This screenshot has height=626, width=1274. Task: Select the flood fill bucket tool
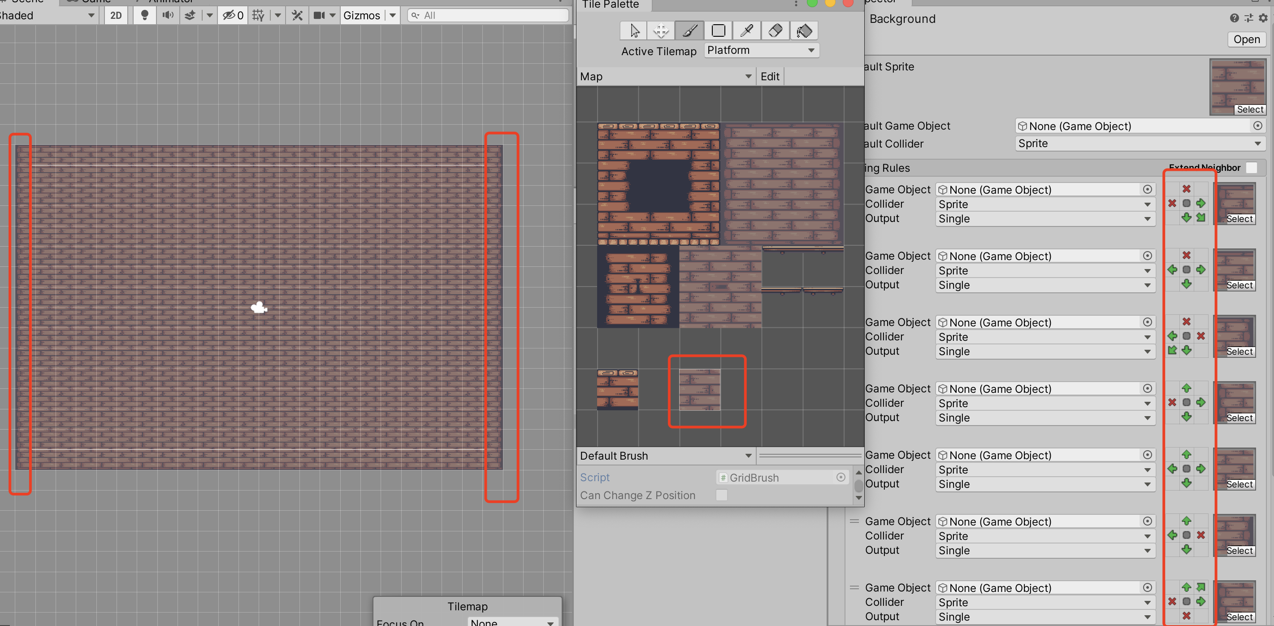coord(804,30)
